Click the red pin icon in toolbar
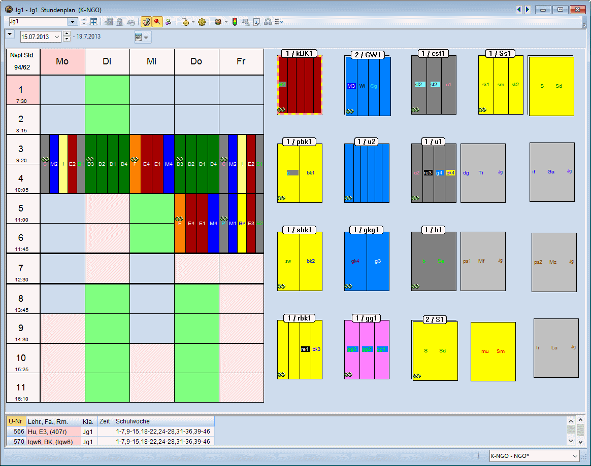 coord(157,22)
